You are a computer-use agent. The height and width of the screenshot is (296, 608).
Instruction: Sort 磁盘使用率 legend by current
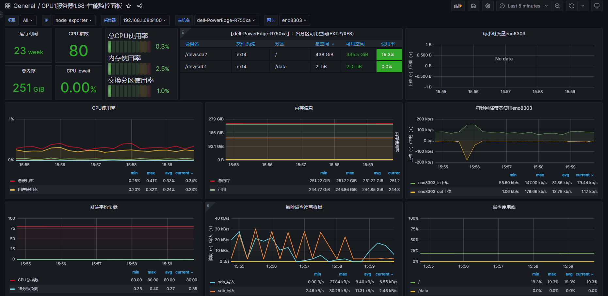pos(584,274)
